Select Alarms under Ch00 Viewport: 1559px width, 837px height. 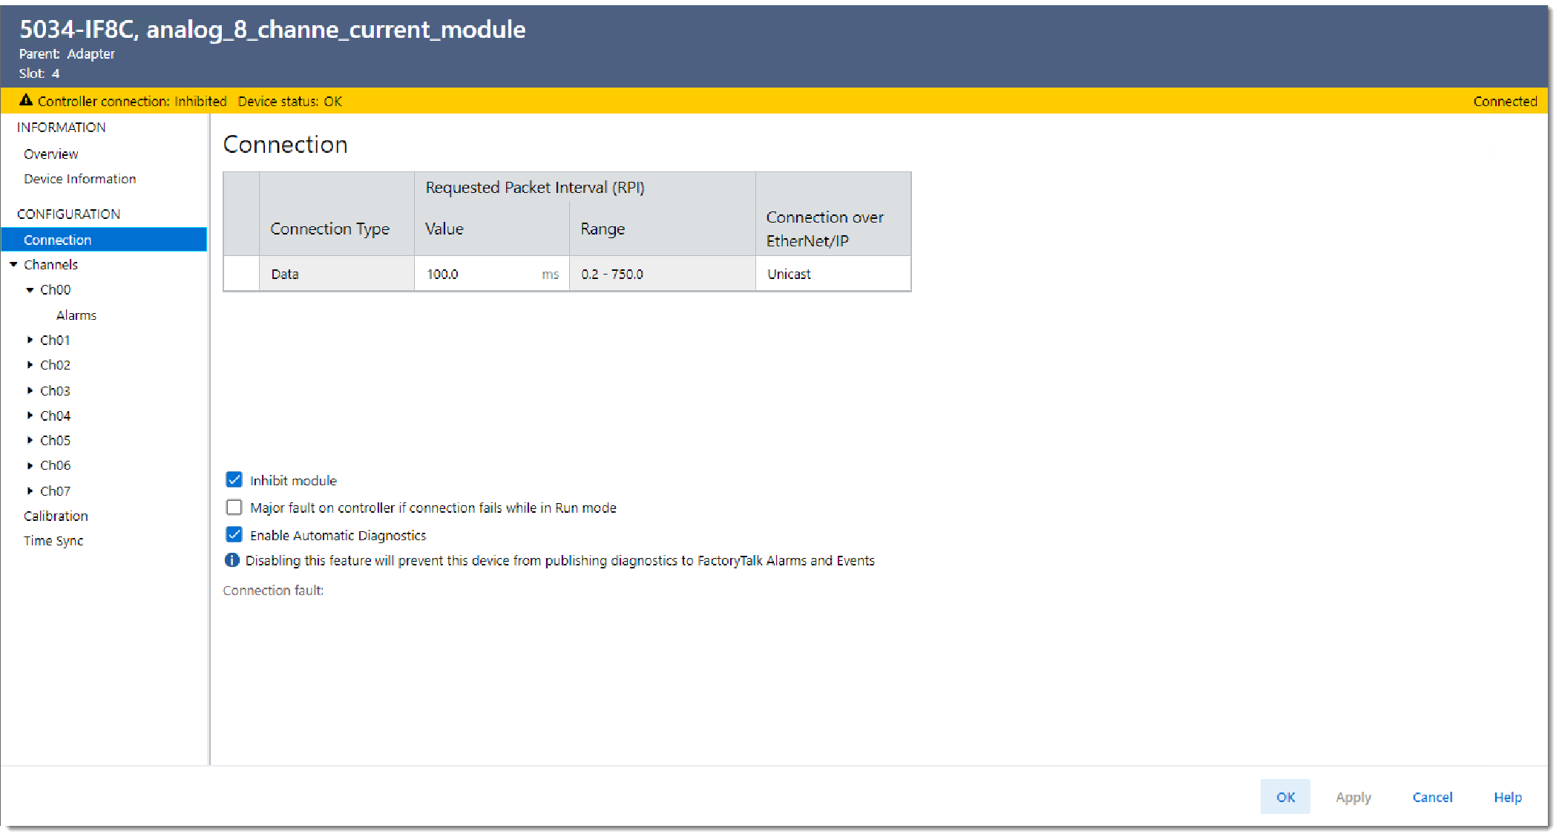coord(76,315)
